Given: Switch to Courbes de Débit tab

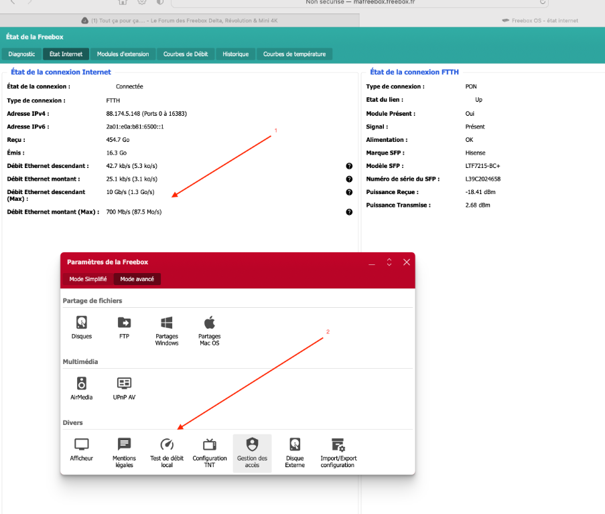Looking at the screenshot, I should pos(186,54).
